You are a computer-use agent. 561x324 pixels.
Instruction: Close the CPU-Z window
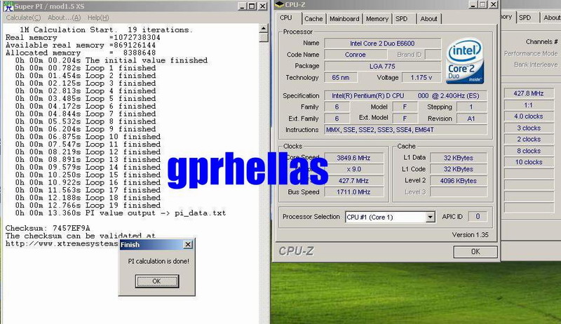pyautogui.click(x=493, y=4)
